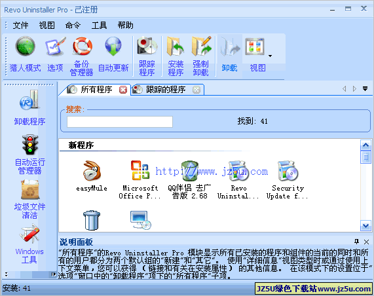Click tab scroll left arrow

coord(344,88)
